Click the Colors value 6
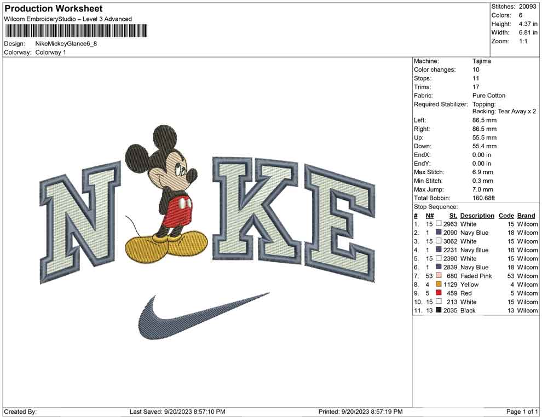The height and width of the screenshot is (417, 542). (x=521, y=15)
